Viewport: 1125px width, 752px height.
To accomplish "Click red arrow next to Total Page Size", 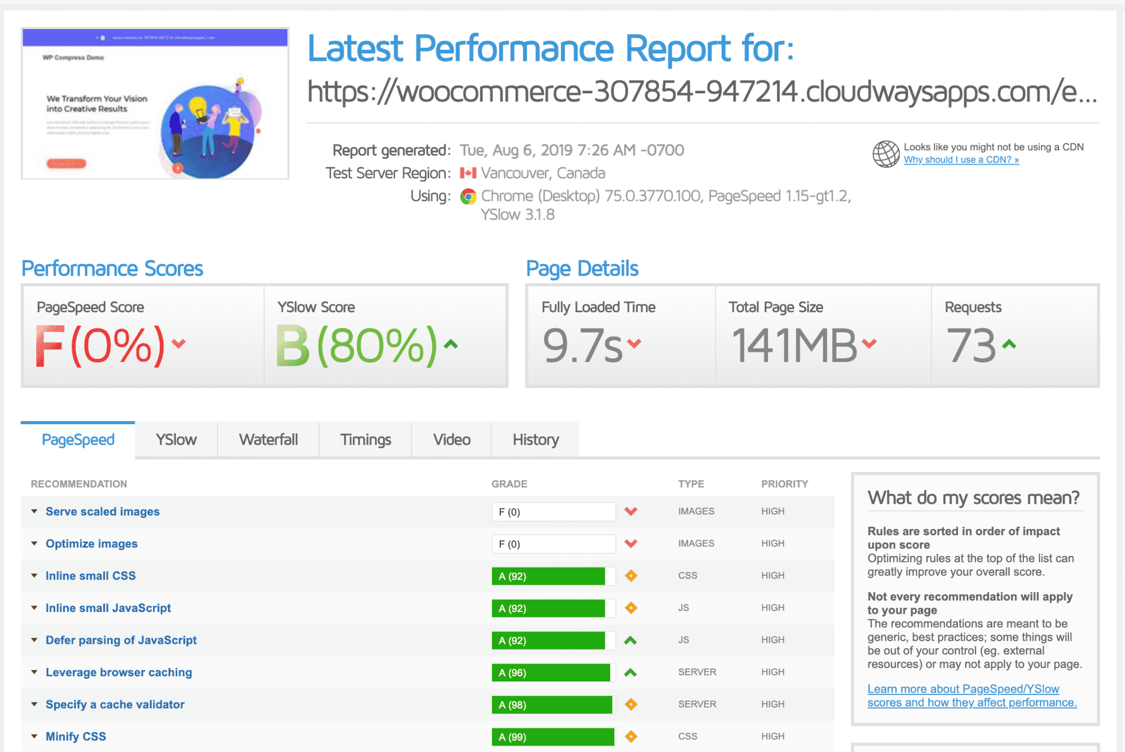I will point(869,344).
